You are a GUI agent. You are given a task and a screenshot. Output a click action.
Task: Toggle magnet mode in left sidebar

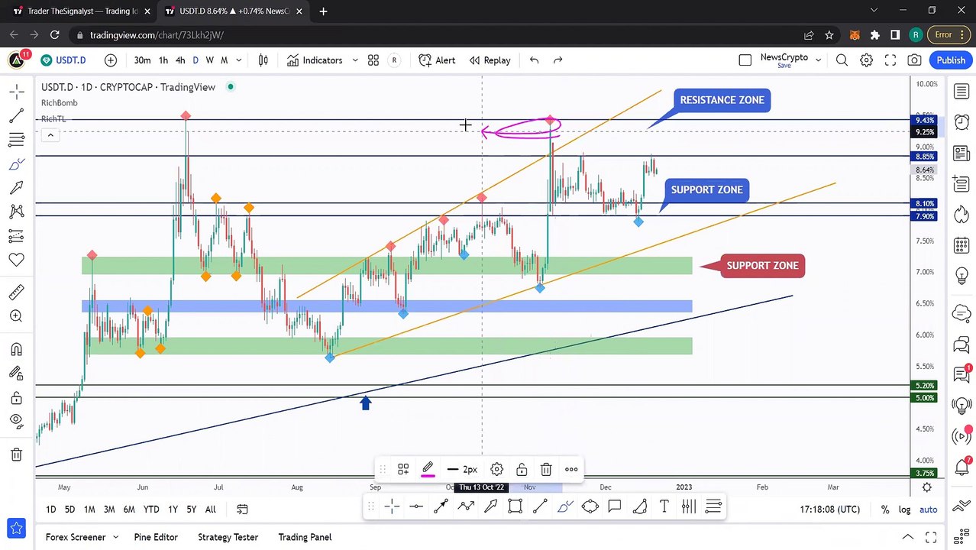[x=16, y=350]
